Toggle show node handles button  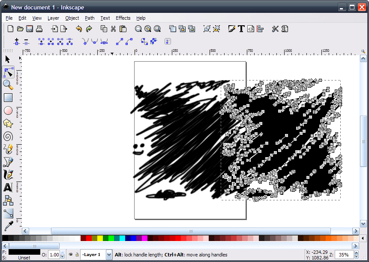point(168,42)
